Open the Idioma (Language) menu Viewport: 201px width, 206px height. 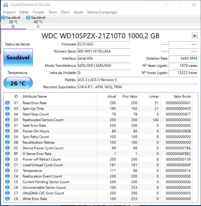tap(102, 12)
